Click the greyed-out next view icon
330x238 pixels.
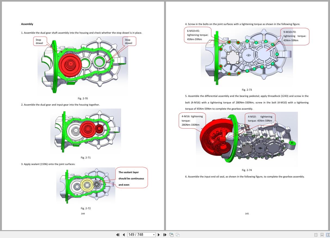coord(178,235)
